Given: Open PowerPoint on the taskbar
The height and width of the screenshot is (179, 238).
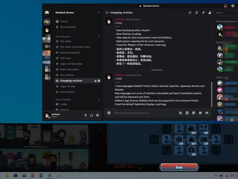Looking at the screenshot, I should [x=33, y=176].
